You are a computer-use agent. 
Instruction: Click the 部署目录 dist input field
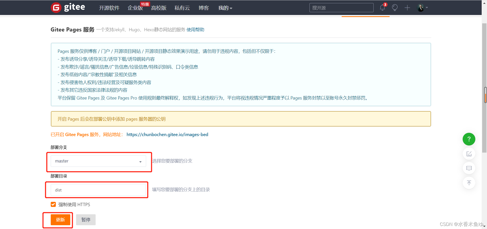tap(98, 190)
